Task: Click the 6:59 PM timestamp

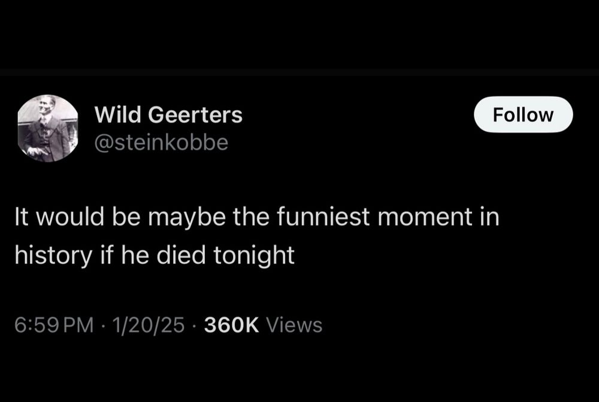Action: pos(54,325)
